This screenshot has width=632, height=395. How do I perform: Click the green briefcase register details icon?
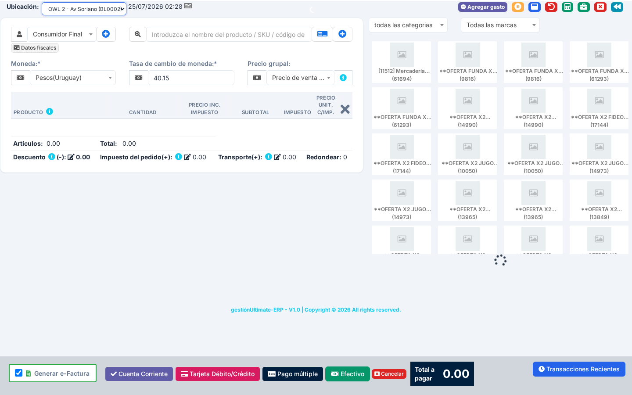coord(584,7)
